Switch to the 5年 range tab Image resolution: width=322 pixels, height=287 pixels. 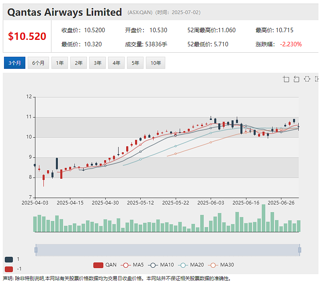click(x=135, y=63)
